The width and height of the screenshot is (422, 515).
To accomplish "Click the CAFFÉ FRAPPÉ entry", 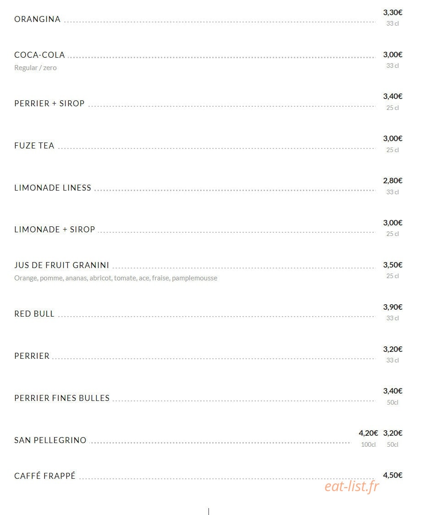I will [44, 476].
